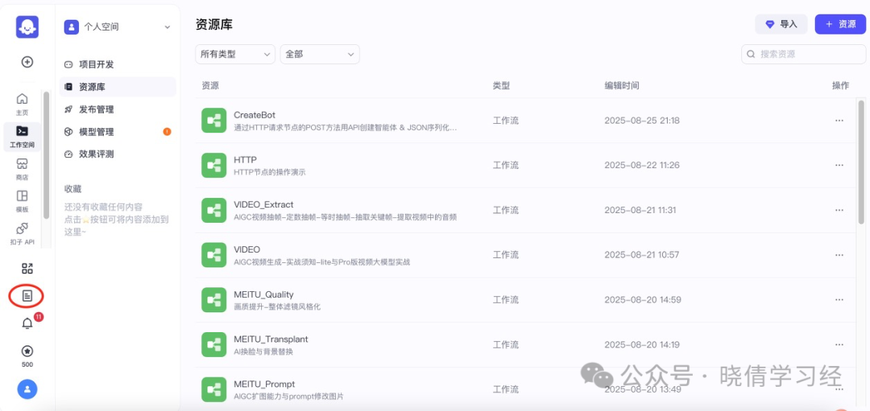Viewport: 870px width, 411px height.
Task: Open more actions for CreateBot row
Action: [x=839, y=120]
